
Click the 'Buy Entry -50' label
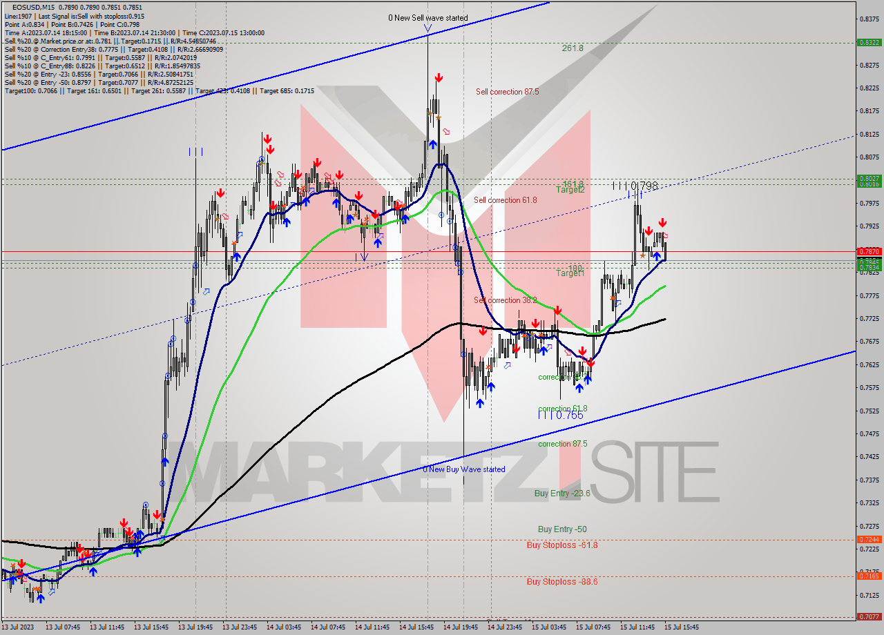[562, 529]
